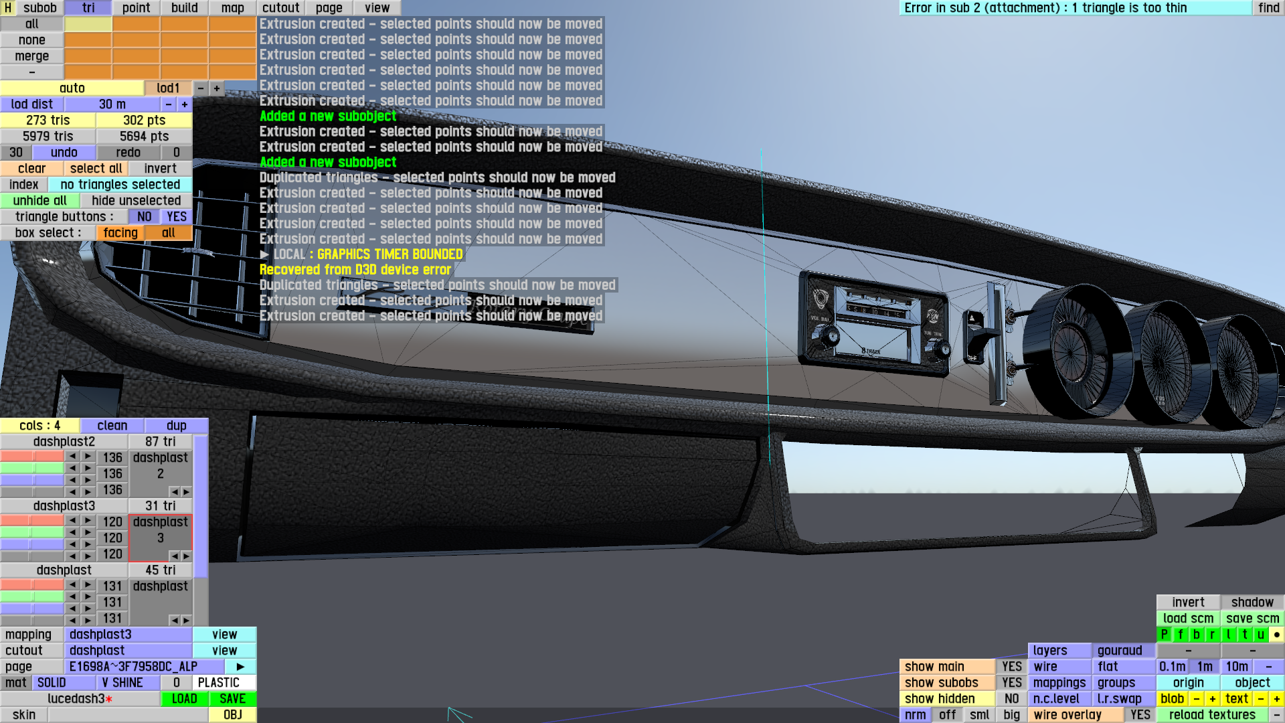Switch to the cutout tab
This screenshot has height=723, width=1285.
280,8
